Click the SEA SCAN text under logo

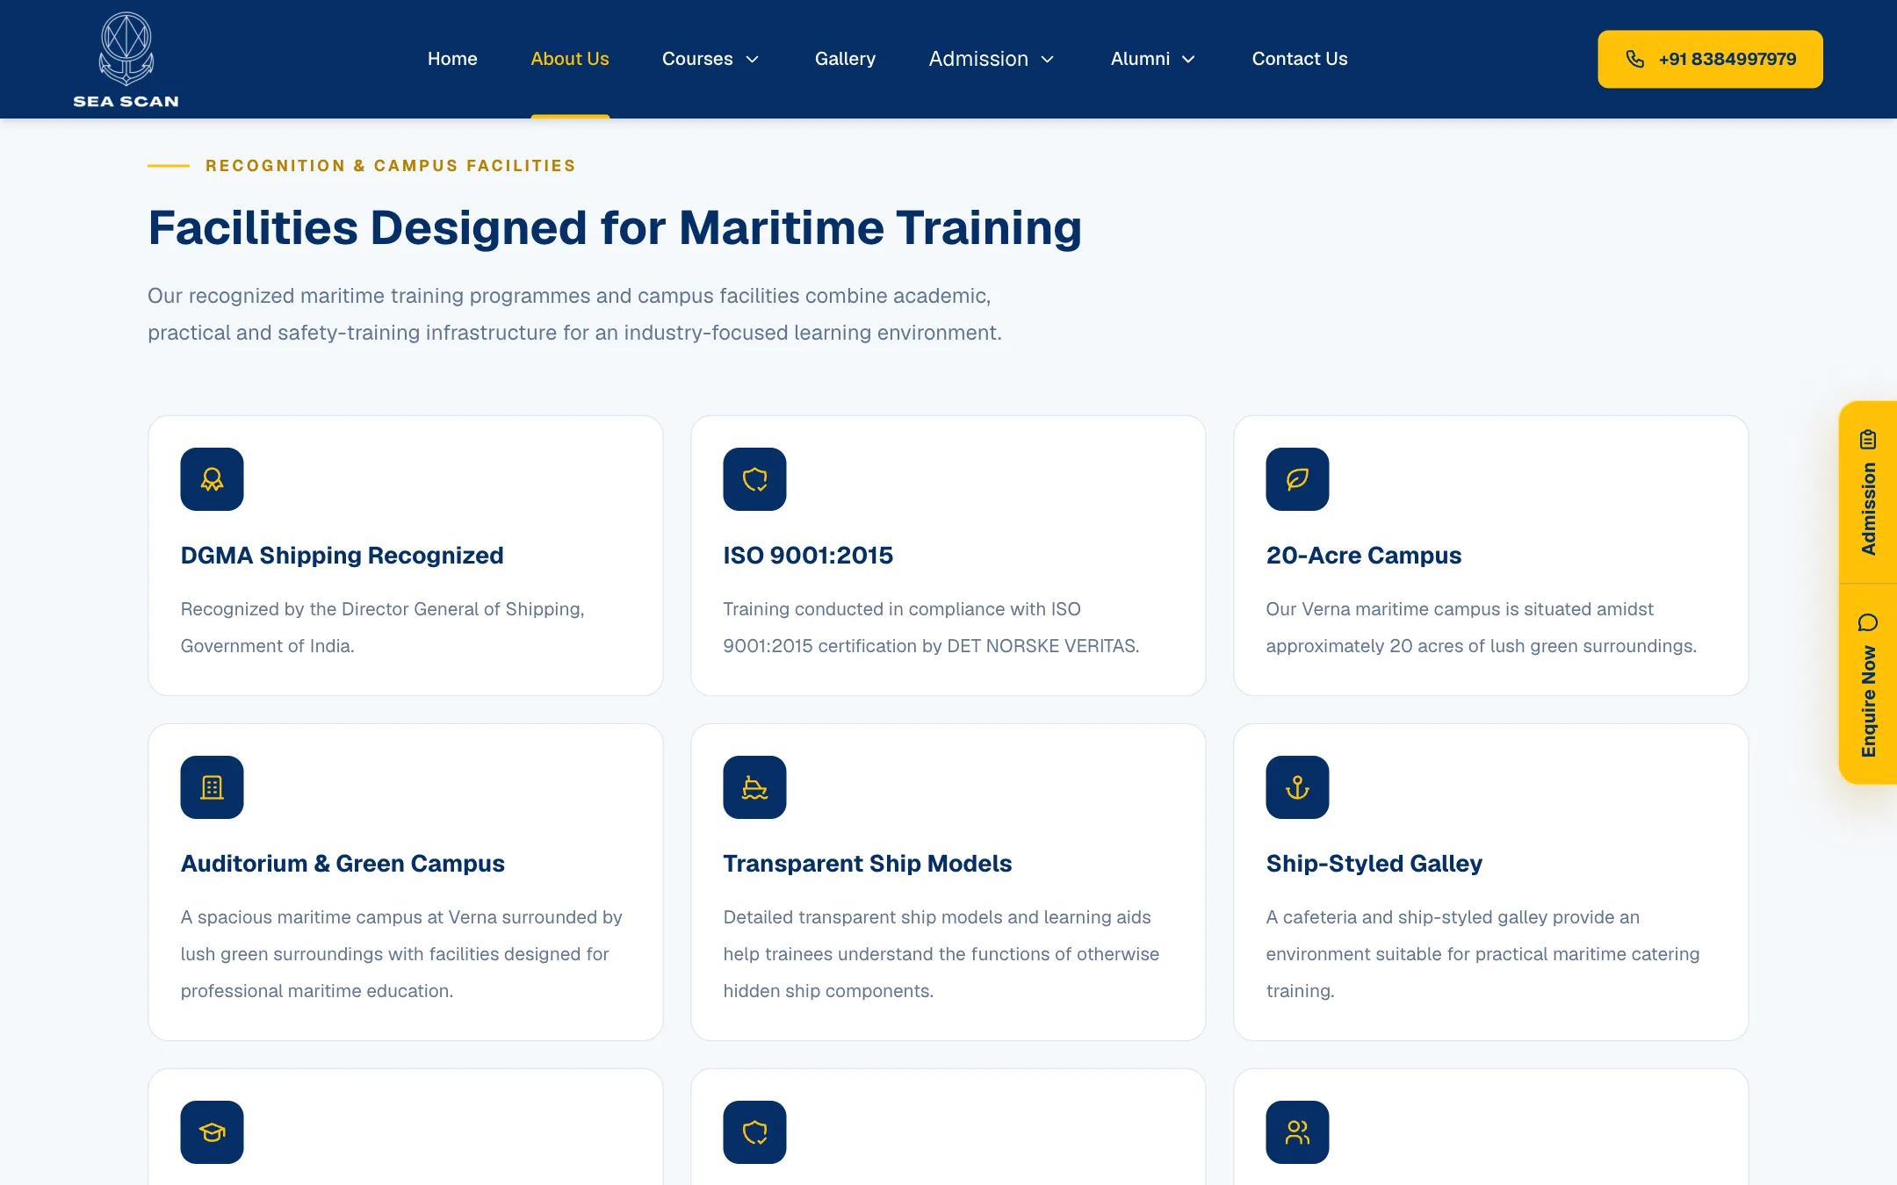pos(126,101)
